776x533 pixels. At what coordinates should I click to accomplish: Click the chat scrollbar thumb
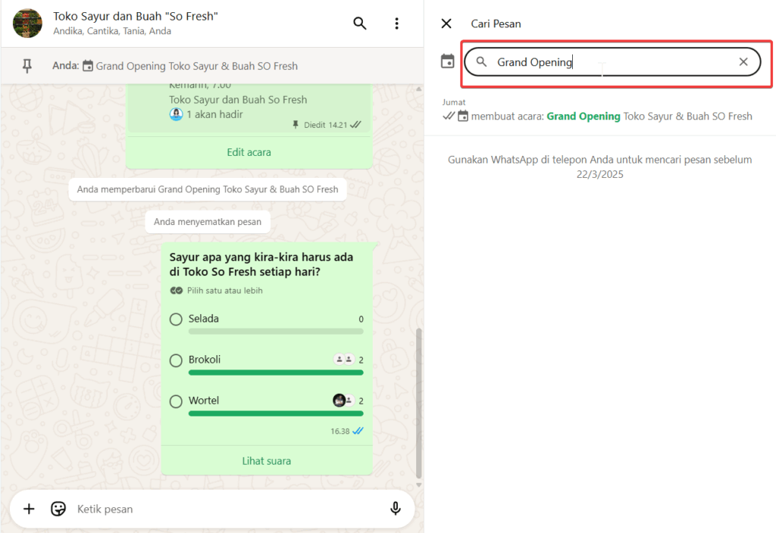(419, 401)
